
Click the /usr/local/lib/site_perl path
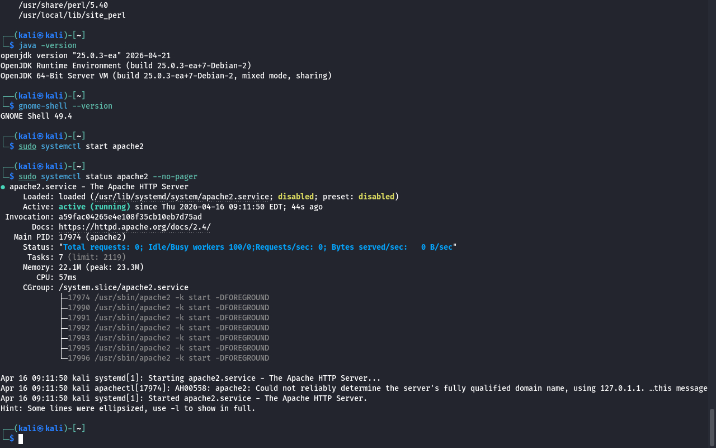click(x=72, y=15)
